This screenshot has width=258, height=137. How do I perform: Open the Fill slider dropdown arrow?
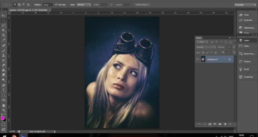234,53
